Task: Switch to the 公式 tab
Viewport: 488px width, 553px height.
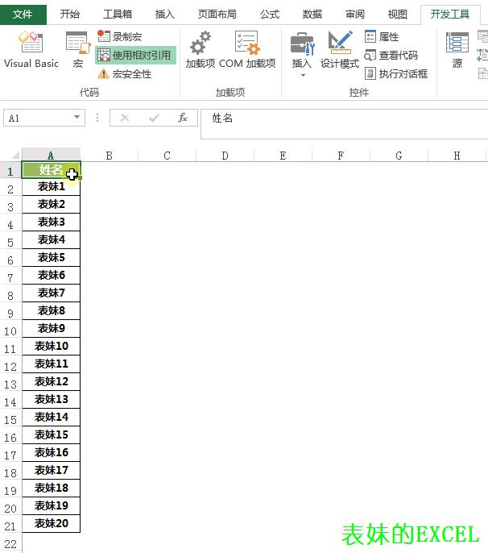Action: point(270,15)
